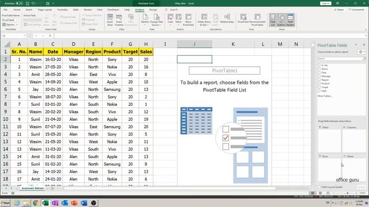The width and height of the screenshot is (369, 207).
Task: Click the More Tables link
Action: 325,96
